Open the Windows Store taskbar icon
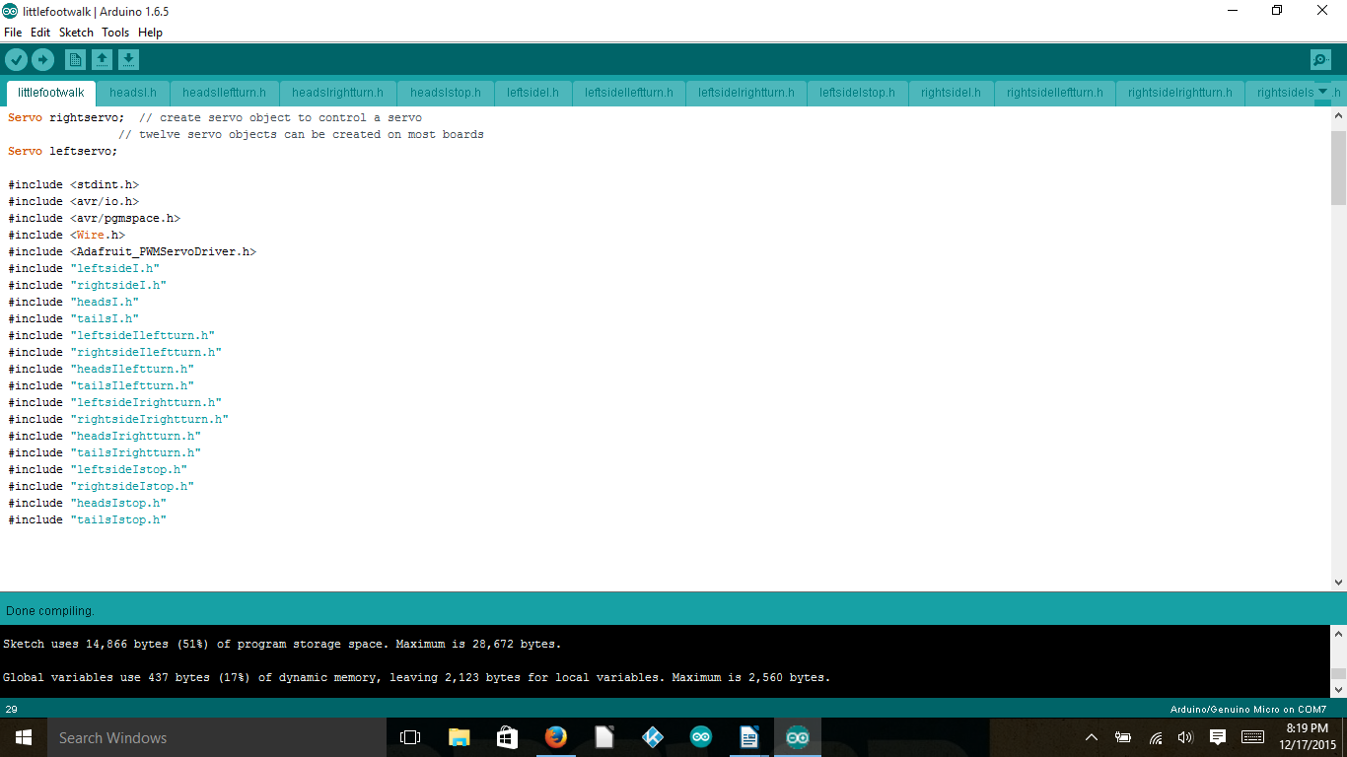The width and height of the screenshot is (1347, 757). [507, 737]
